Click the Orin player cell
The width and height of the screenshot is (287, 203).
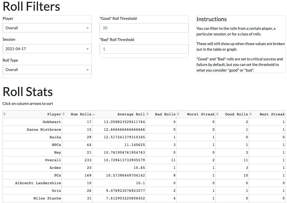point(56,191)
